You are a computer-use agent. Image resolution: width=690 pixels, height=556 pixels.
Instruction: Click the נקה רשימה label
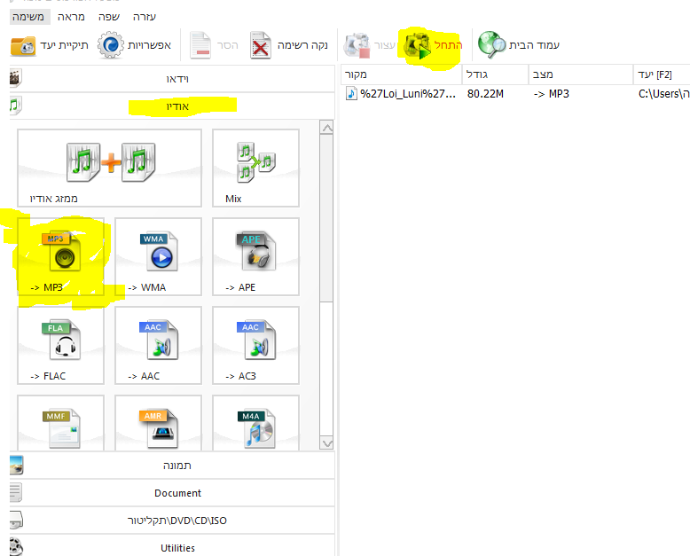click(302, 45)
